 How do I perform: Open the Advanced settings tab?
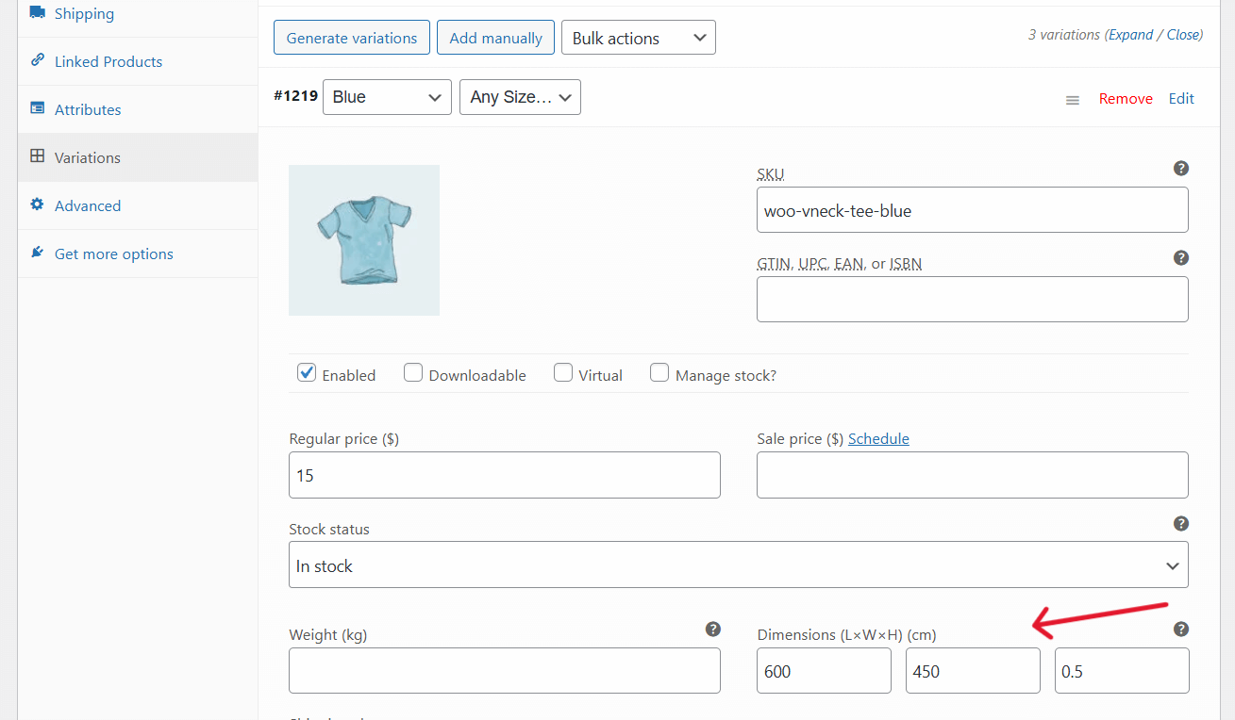87,205
